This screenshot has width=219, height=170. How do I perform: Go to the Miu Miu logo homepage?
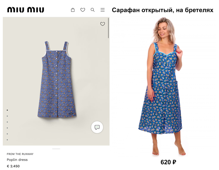point(26,10)
